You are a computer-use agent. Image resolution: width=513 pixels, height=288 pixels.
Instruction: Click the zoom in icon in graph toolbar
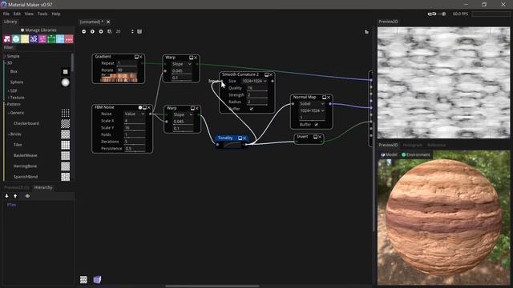101,31
